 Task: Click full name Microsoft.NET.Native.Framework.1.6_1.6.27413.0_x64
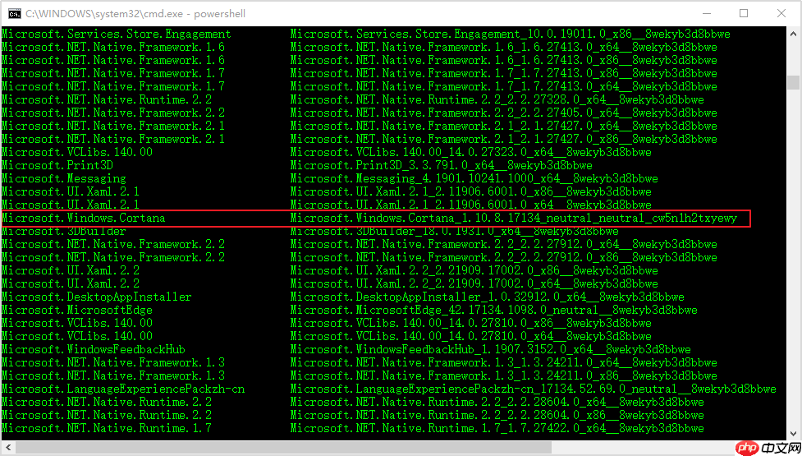(504, 48)
